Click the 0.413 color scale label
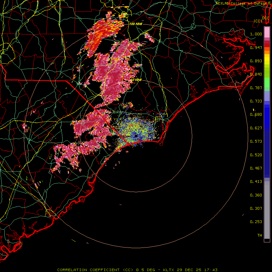This screenshot has width=272, height=272. tap(256, 182)
